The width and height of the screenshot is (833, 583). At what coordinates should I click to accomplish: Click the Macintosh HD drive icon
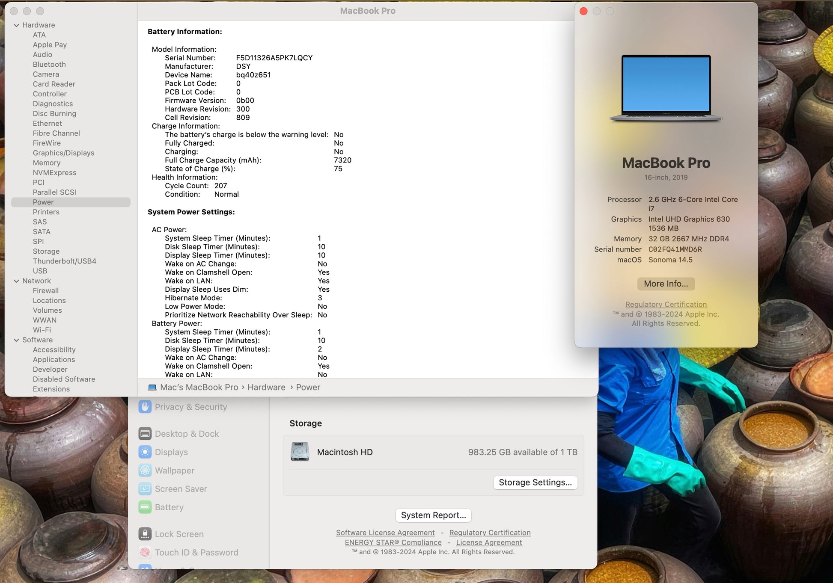(x=300, y=452)
